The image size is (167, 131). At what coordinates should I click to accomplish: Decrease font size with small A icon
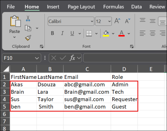pos(128,21)
